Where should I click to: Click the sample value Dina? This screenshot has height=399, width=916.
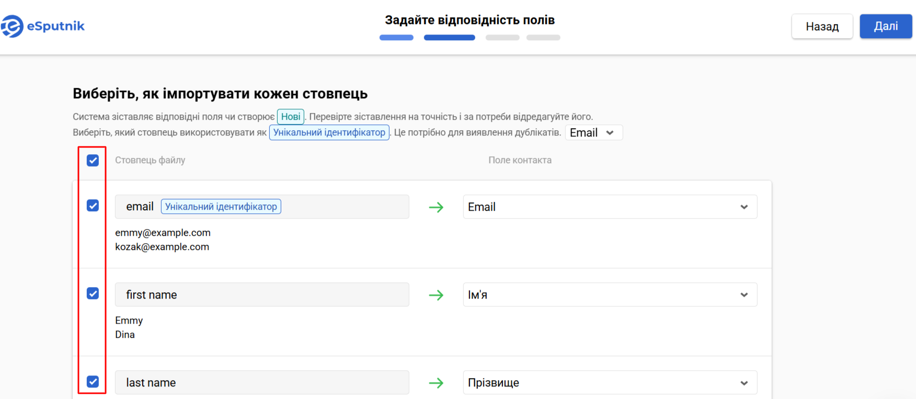[125, 335]
